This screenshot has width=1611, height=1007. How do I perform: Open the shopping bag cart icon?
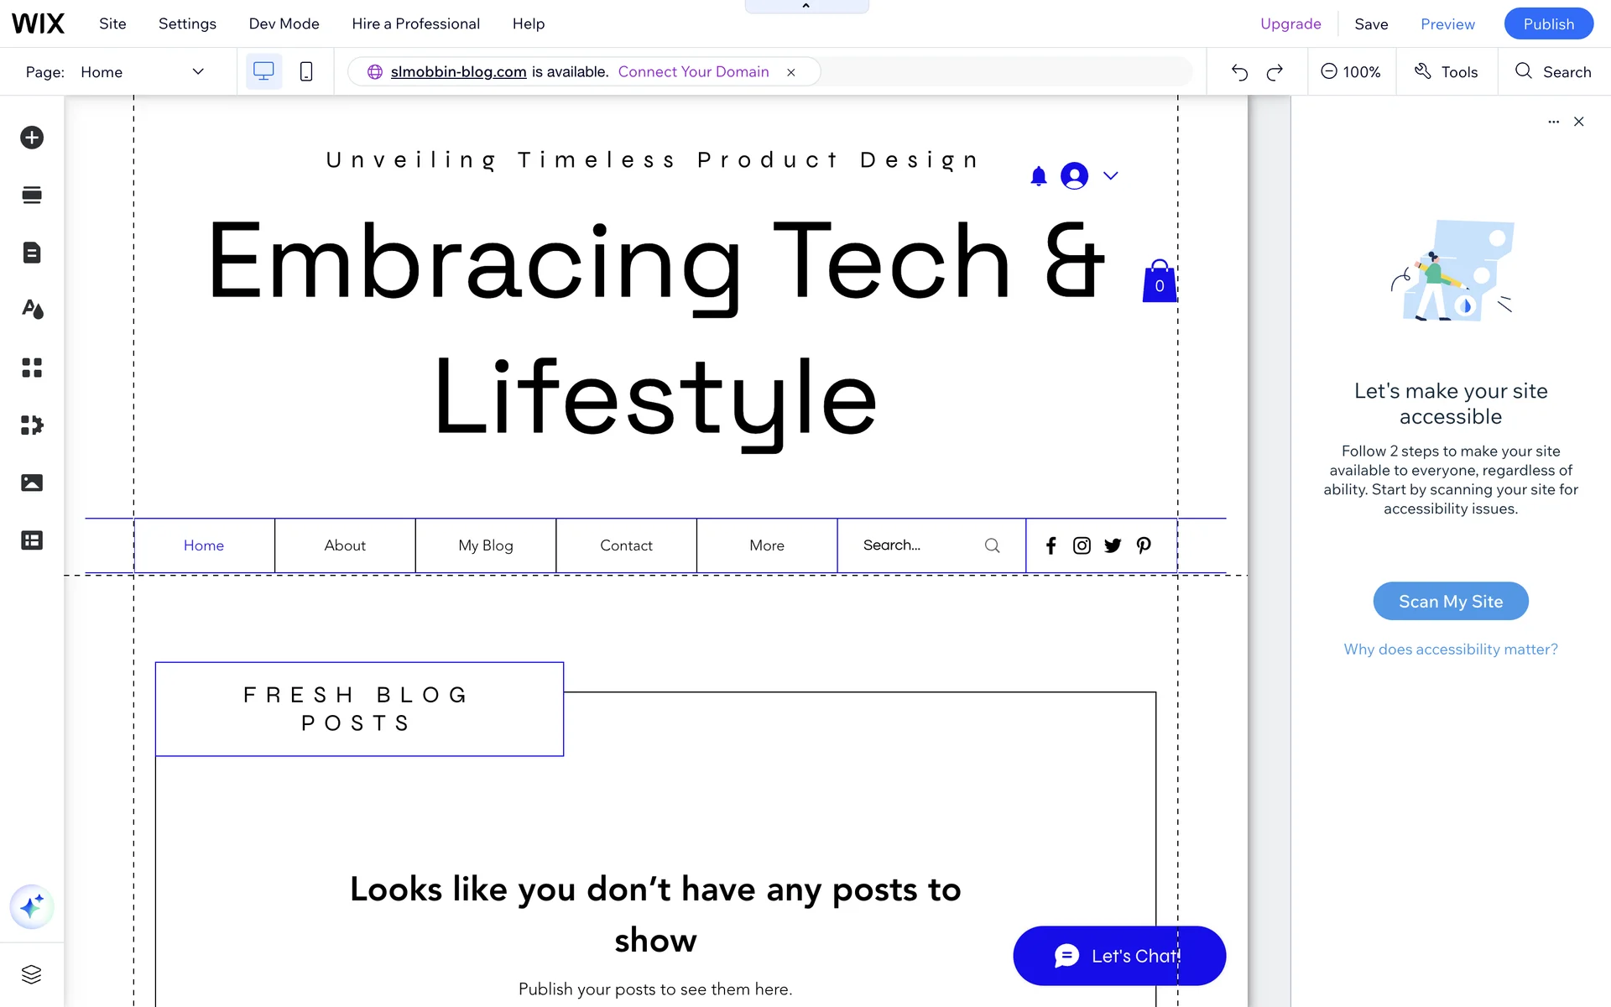point(1159,282)
